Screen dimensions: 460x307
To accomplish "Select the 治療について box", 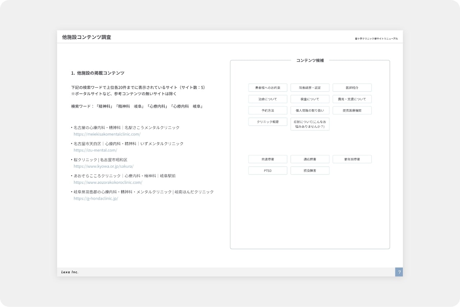I will tap(268, 99).
